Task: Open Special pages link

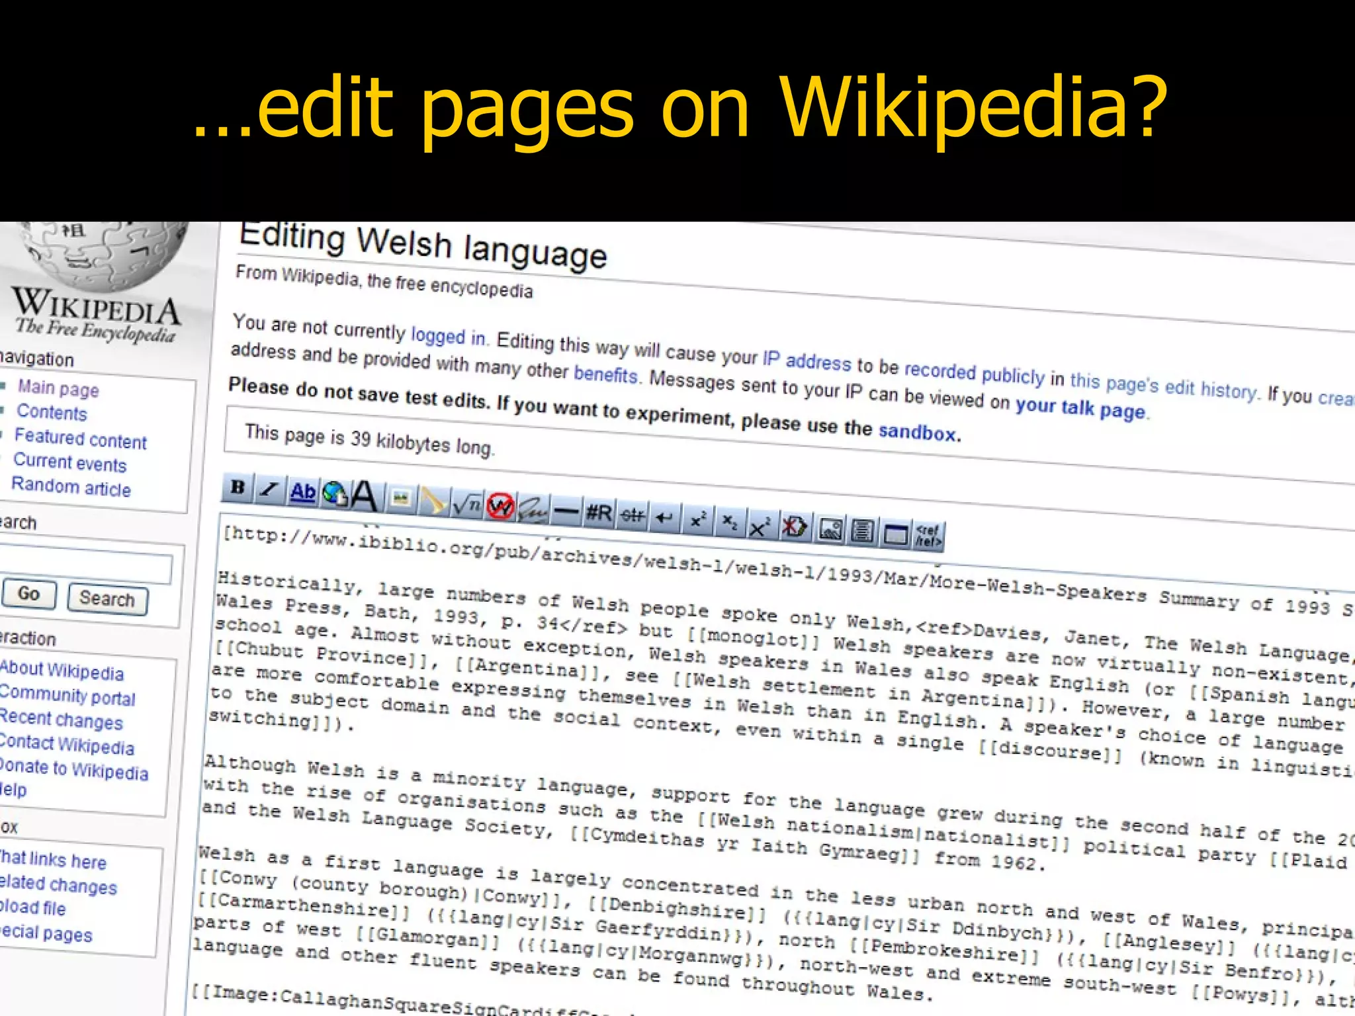Action: click(x=46, y=933)
